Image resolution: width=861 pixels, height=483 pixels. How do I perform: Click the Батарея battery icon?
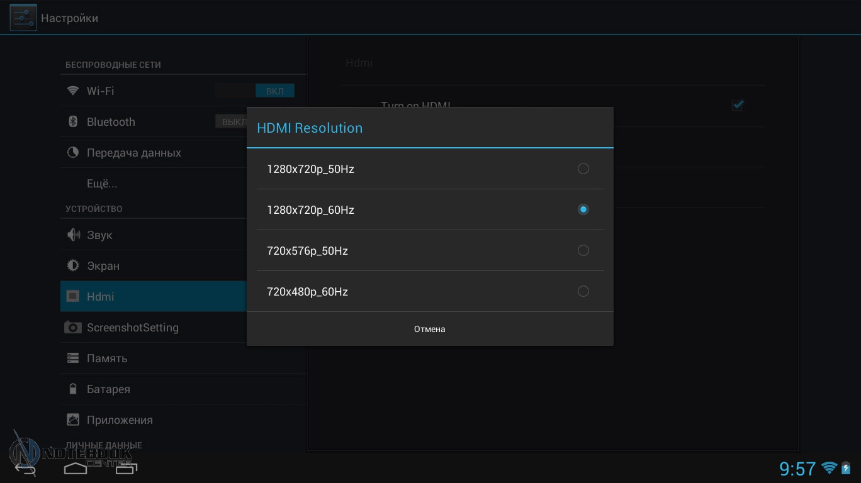click(x=73, y=389)
